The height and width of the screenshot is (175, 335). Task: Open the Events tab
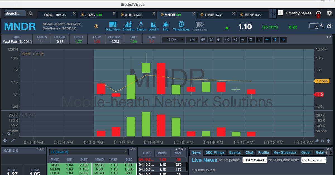pyautogui.click(x=235, y=152)
